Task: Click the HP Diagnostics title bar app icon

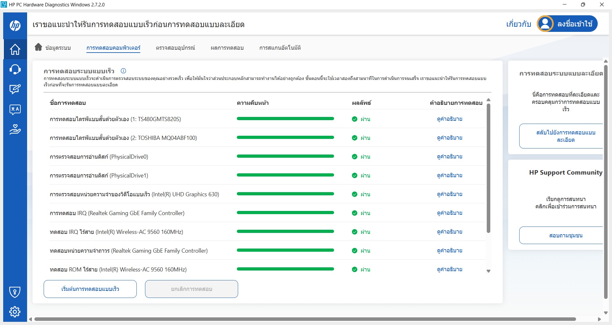Action: [x=4, y=4]
